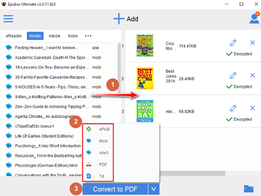The height and width of the screenshot is (196, 261).
Task: Click the horizontal scrollbar under book list
Action: click(192, 173)
